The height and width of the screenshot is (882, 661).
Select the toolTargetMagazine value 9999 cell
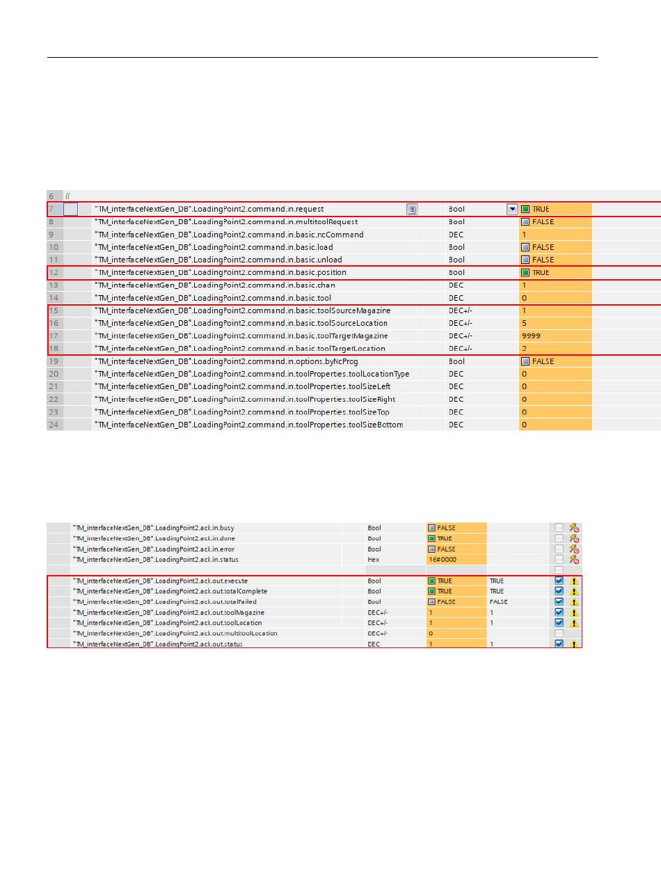[x=555, y=336]
